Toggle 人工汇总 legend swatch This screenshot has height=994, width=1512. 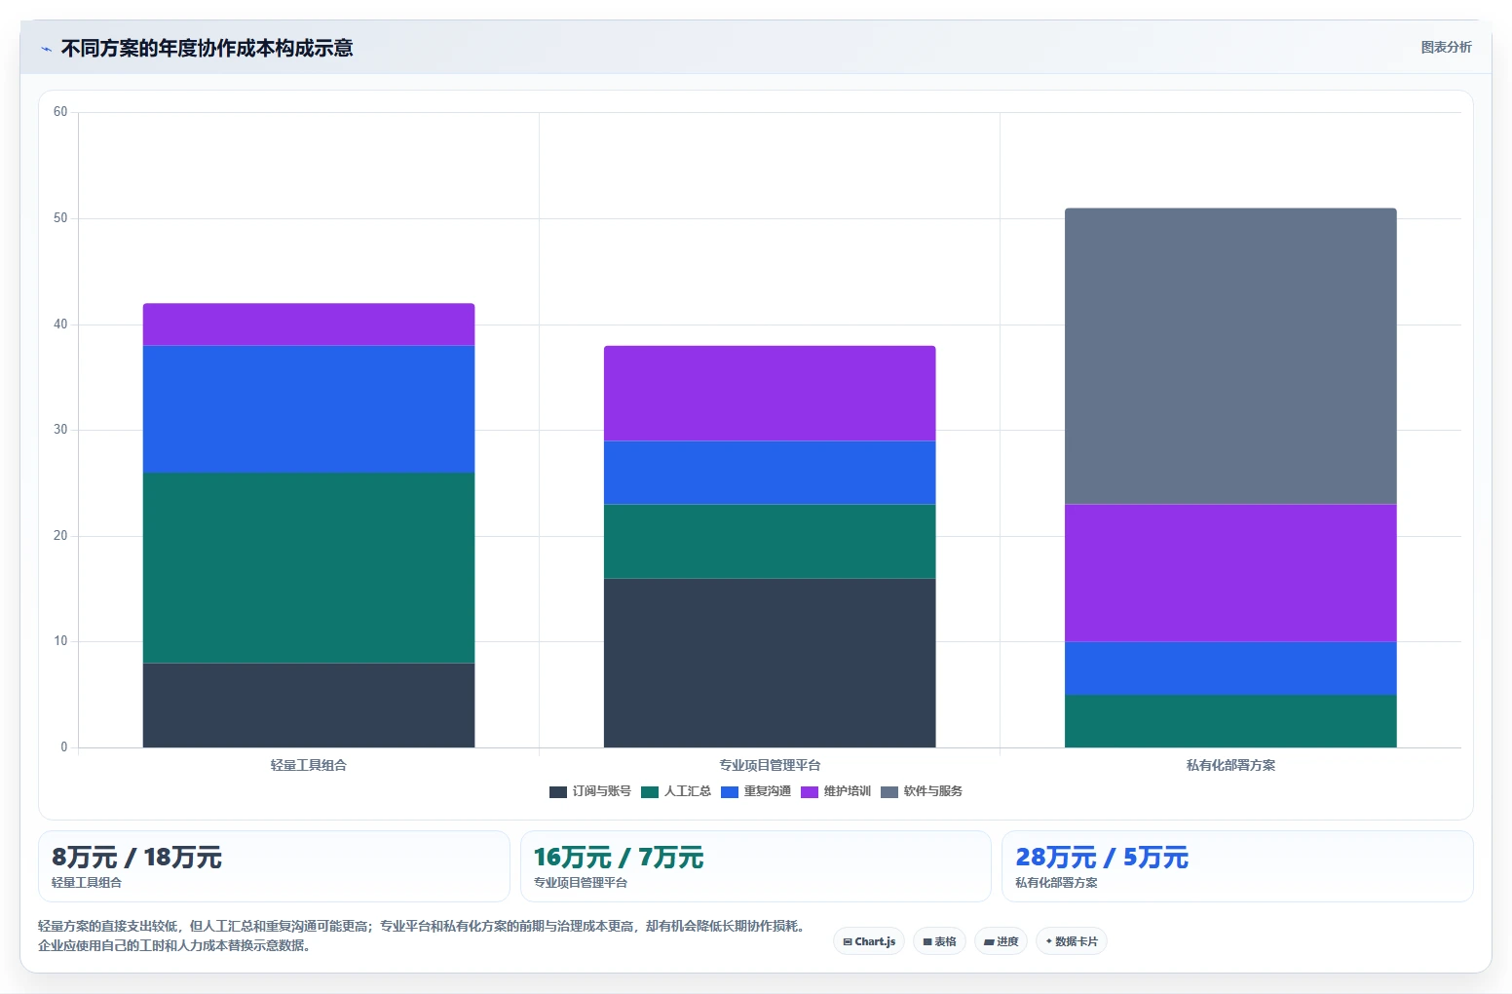650,791
